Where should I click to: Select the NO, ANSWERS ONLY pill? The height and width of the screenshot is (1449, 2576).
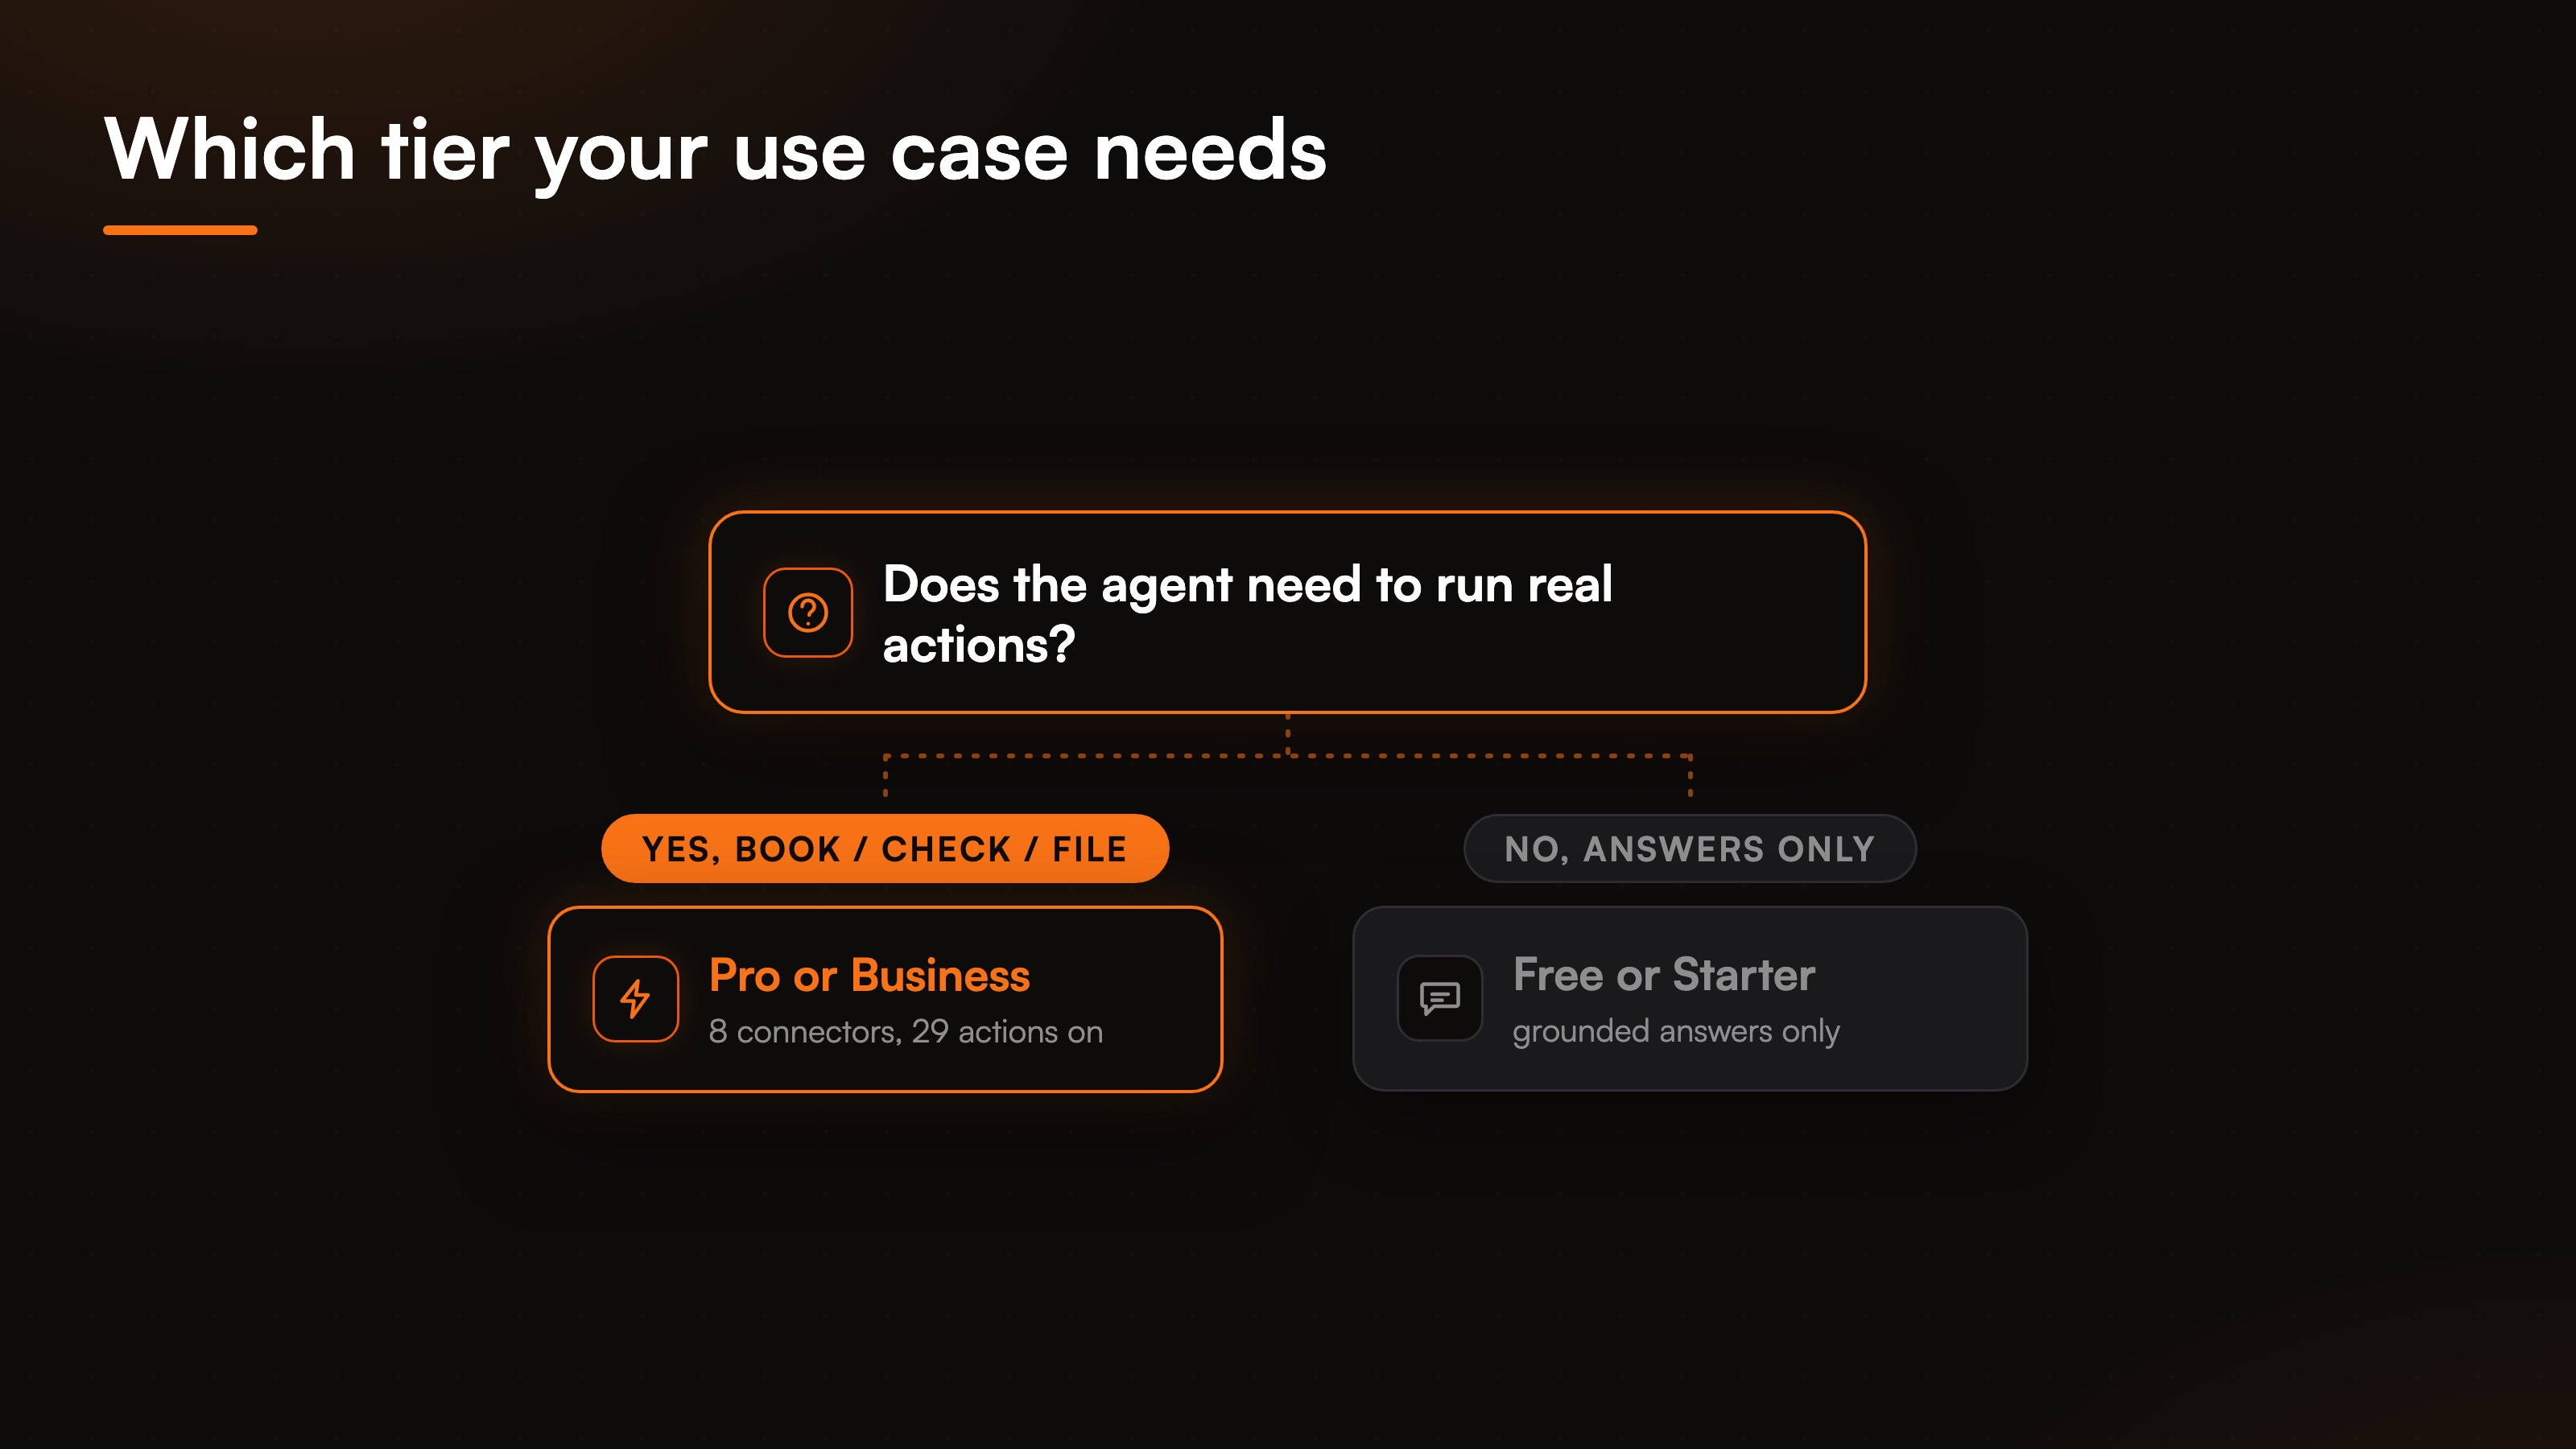click(x=1690, y=849)
